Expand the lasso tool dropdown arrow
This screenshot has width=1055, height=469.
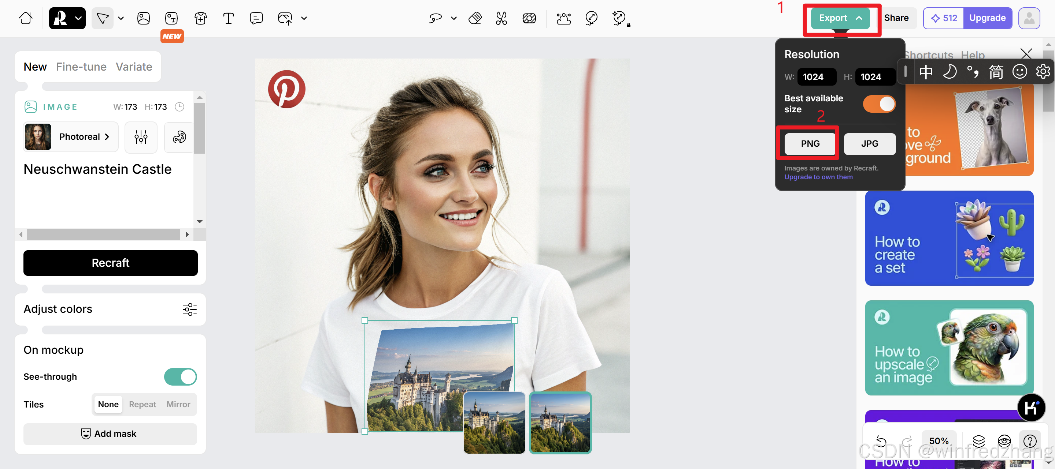pos(454,18)
